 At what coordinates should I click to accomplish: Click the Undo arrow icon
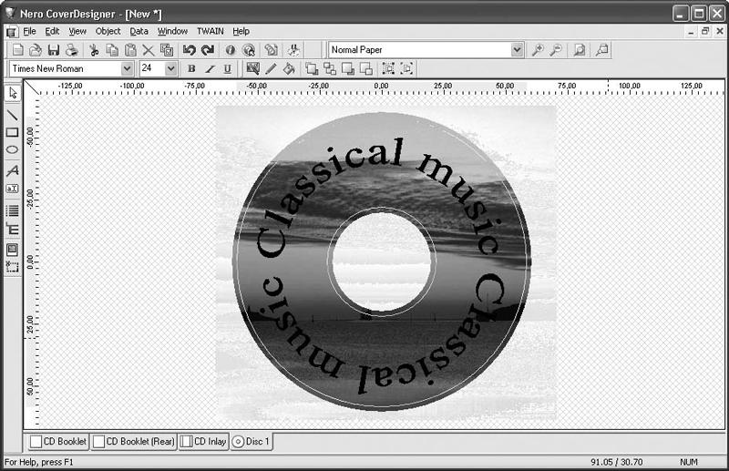tap(190, 50)
